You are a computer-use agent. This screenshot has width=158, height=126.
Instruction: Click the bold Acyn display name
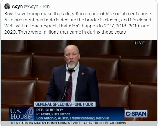pyautogui.click(x=17, y=6)
